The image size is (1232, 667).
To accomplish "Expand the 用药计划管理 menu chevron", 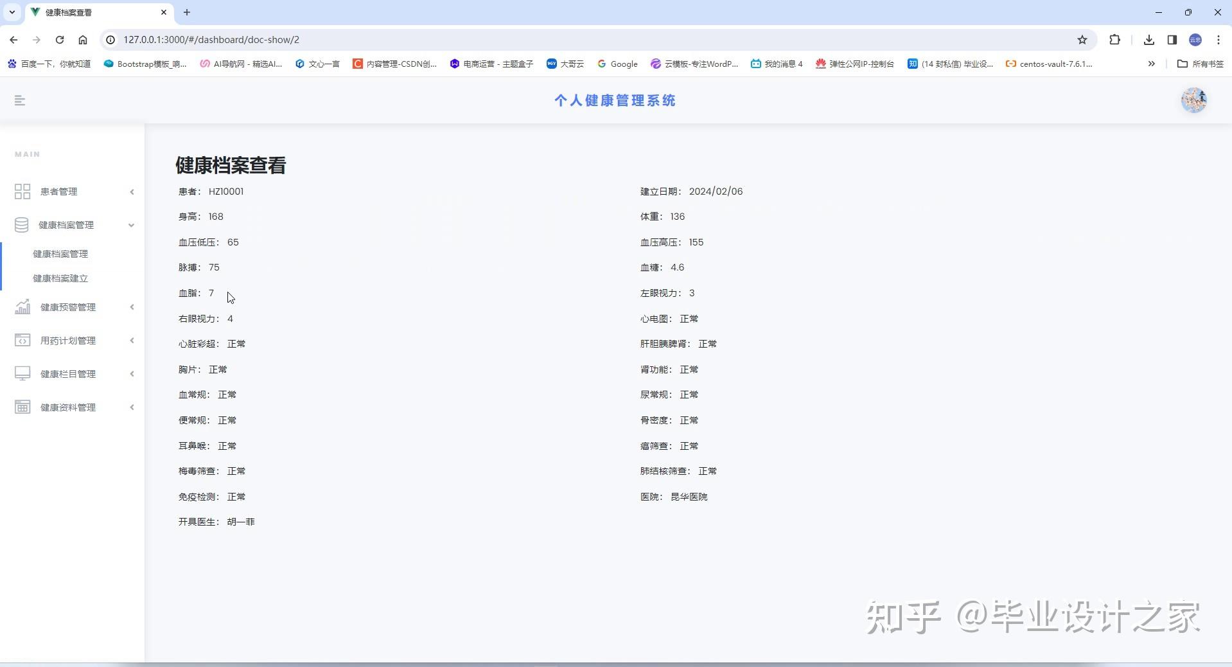I will coord(132,341).
